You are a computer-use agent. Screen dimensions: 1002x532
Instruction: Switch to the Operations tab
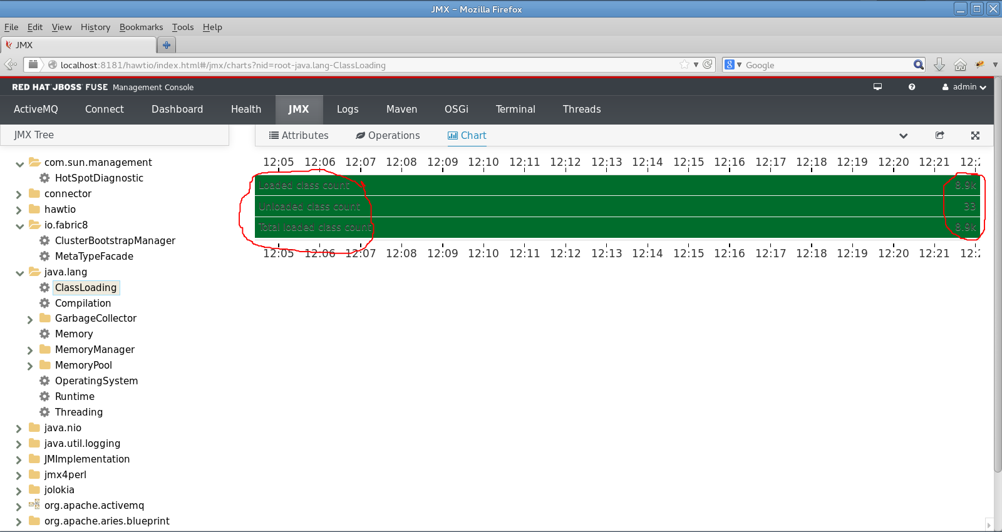pyautogui.click(x=388, y=135)
